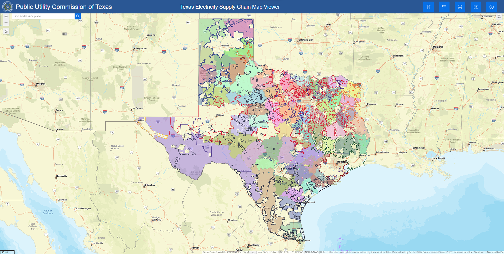Zoom out on the map
This screenshot has width=504, height=254.
6,23
